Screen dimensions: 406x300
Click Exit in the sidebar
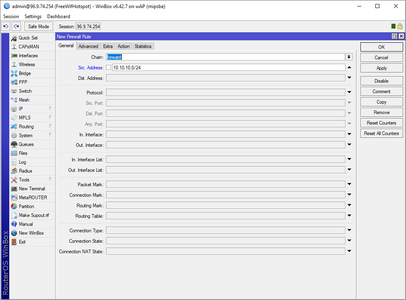coord(32,242)
